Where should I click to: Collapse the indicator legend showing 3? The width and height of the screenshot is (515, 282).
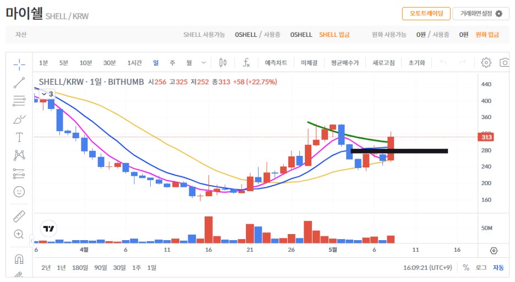click(x=47, y=94)
